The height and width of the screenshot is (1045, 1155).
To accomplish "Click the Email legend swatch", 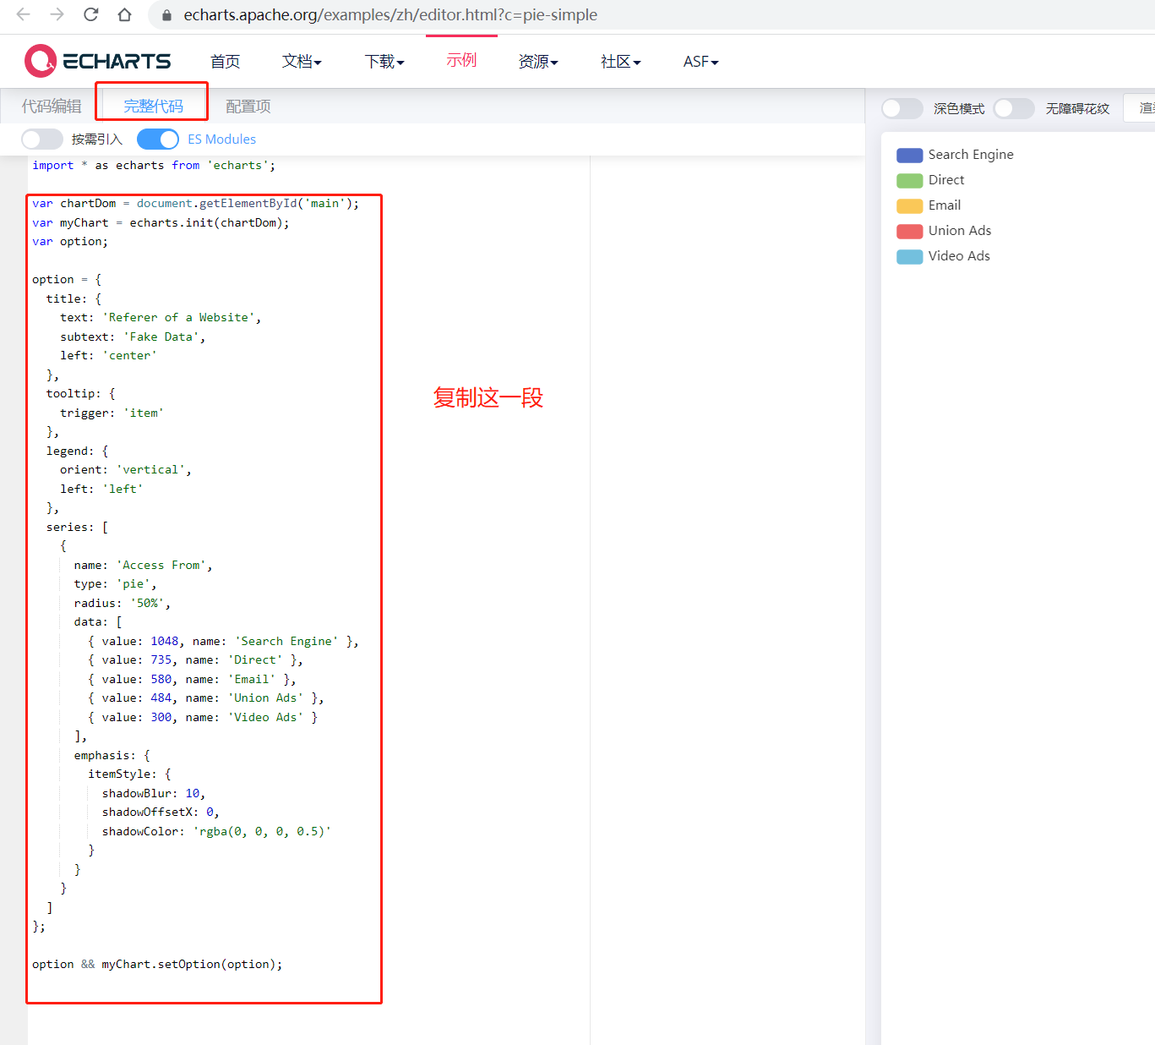I will point(909,205).
